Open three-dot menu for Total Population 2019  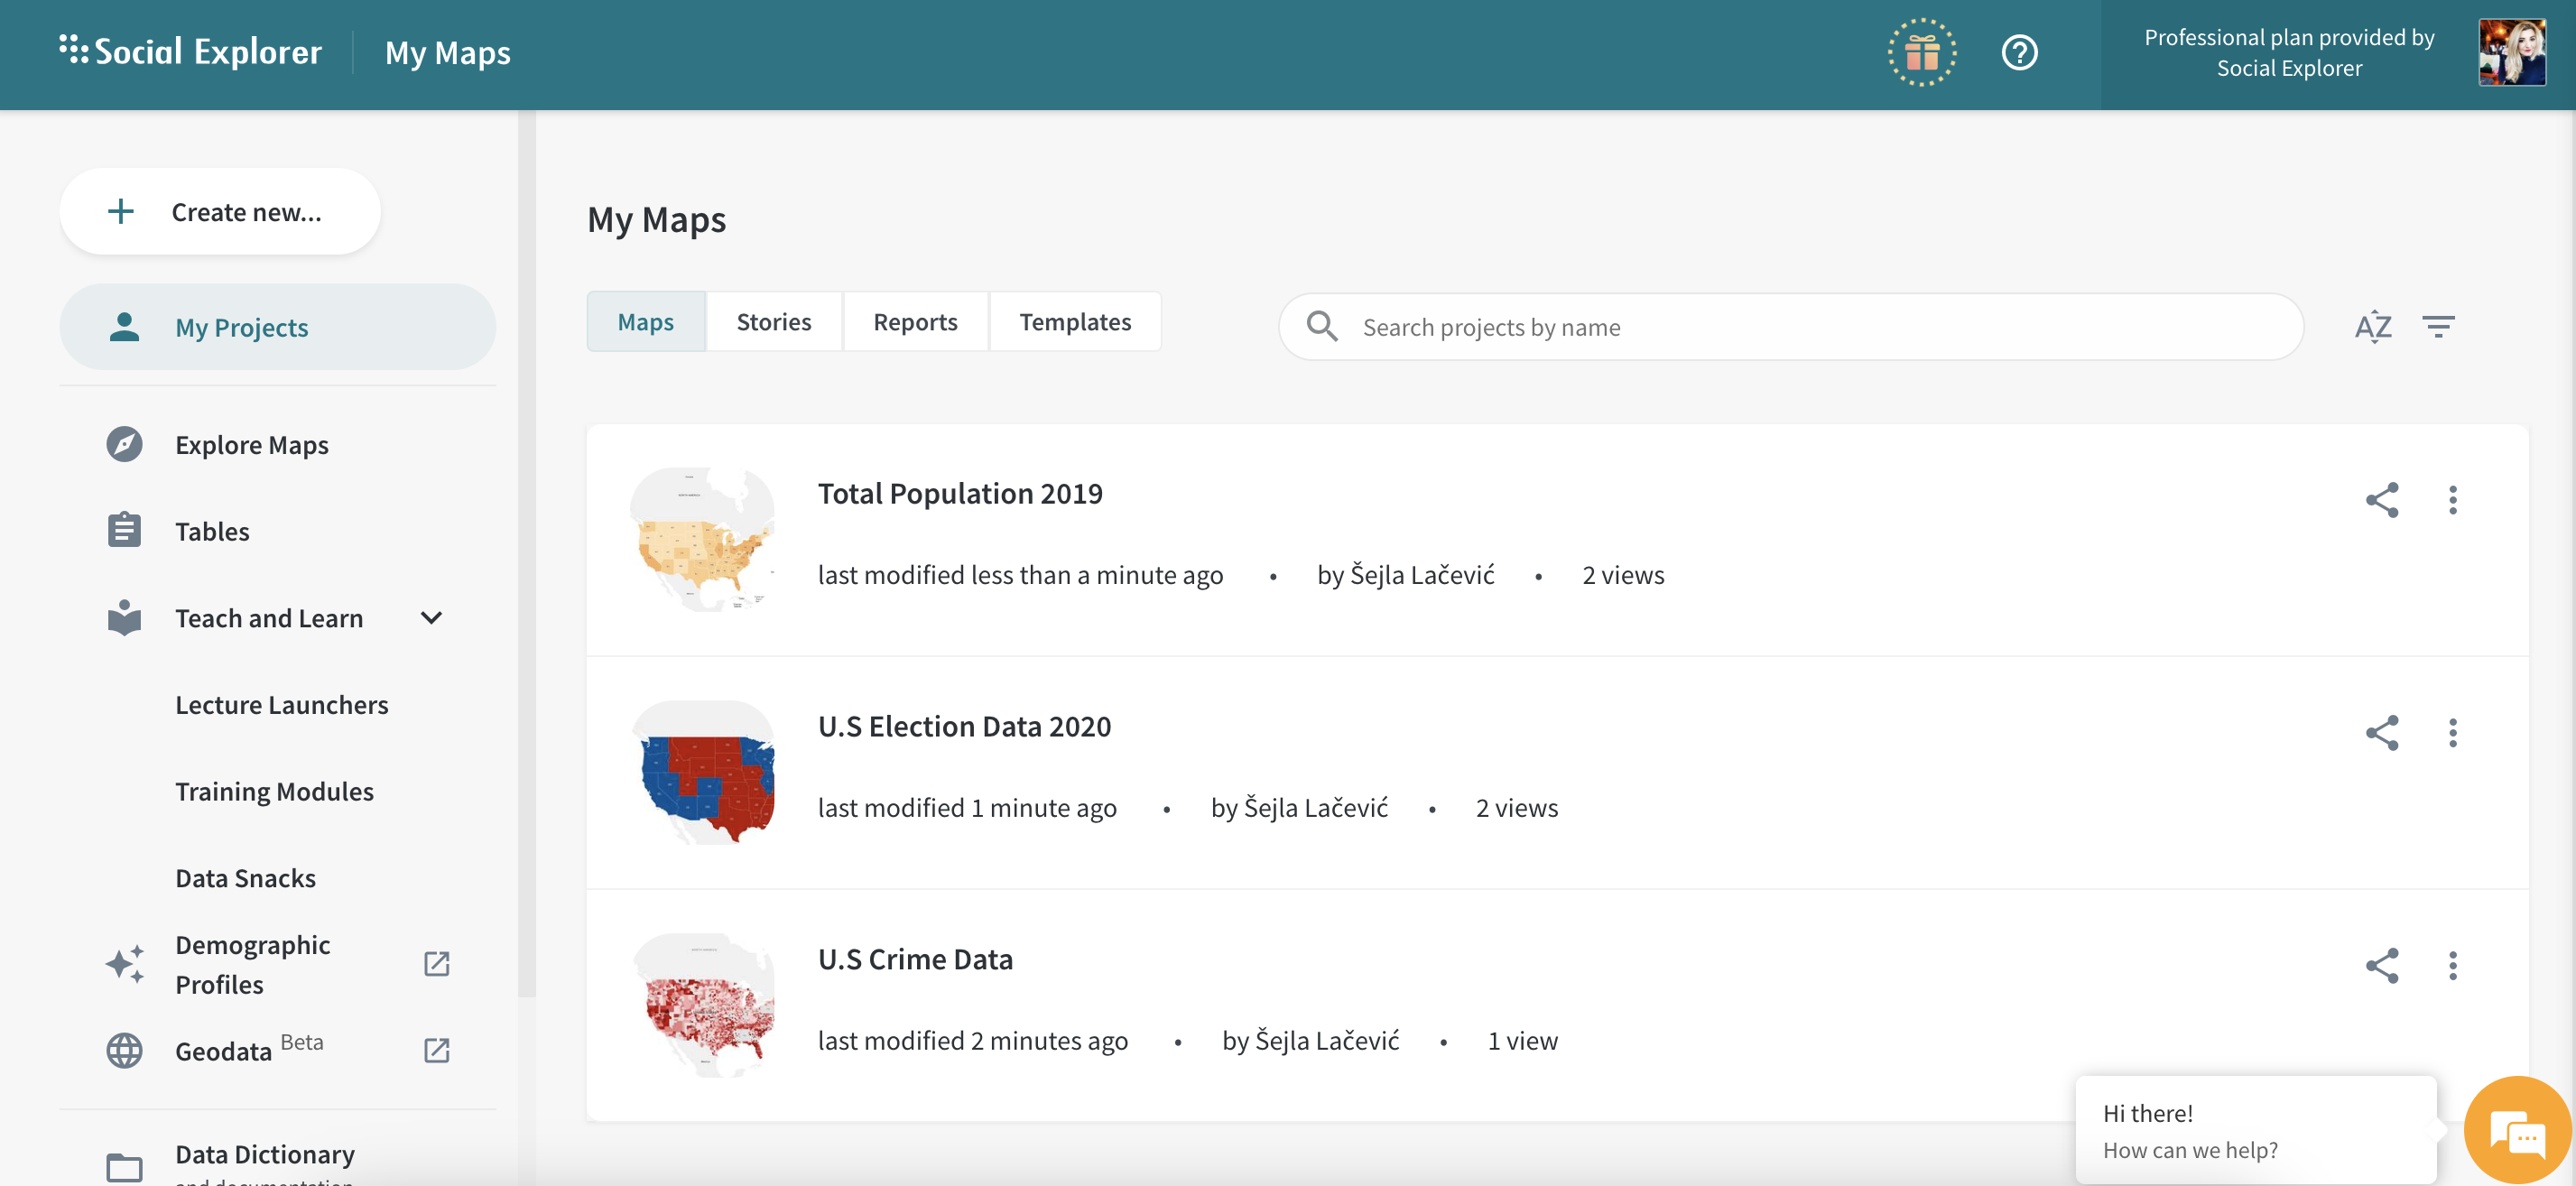point(2452,500)
